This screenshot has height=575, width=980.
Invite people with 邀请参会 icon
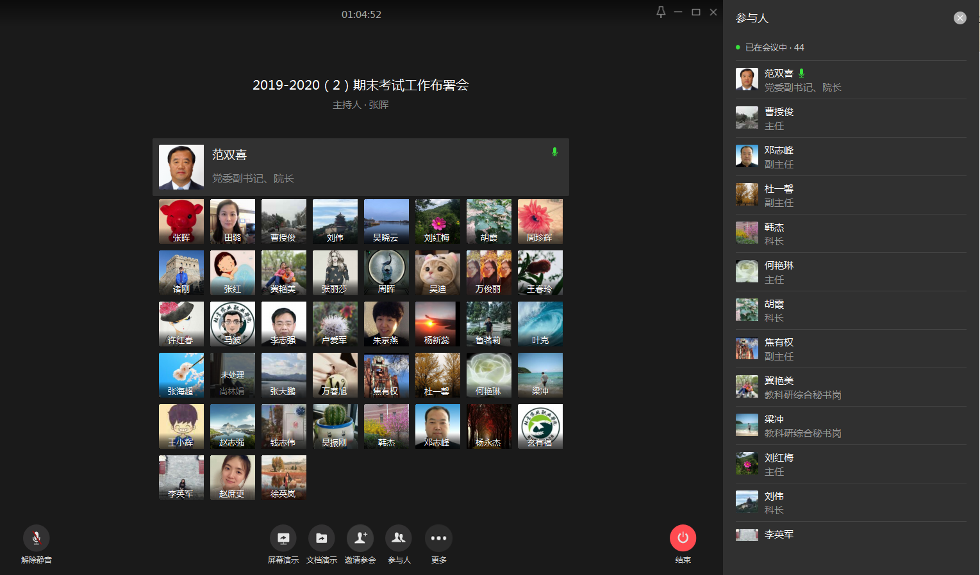coord(360,539)
